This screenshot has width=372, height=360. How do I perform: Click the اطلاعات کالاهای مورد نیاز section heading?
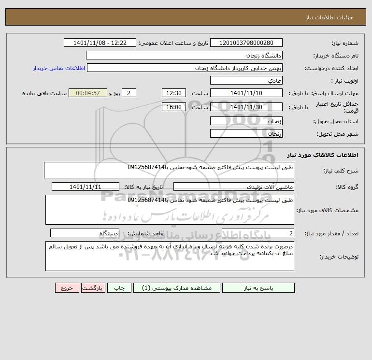click(x=323, y=155)
